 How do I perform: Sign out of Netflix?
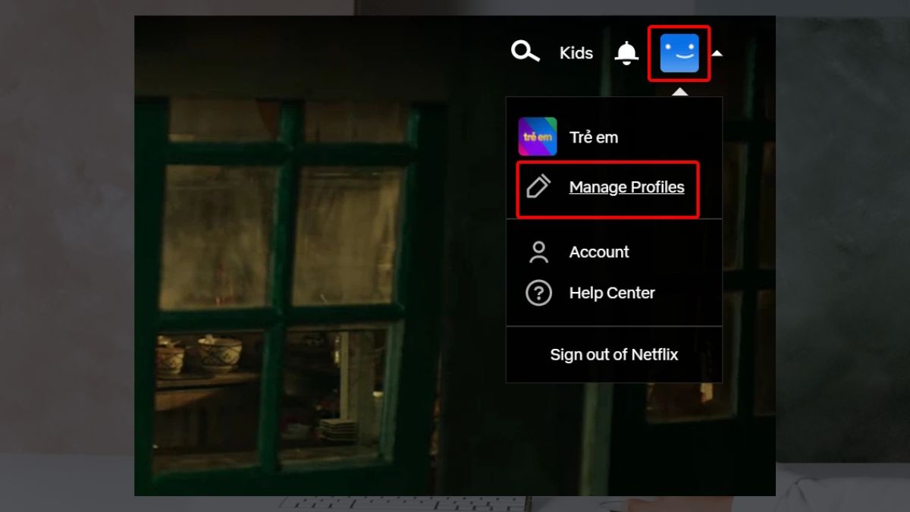(613, 354)
